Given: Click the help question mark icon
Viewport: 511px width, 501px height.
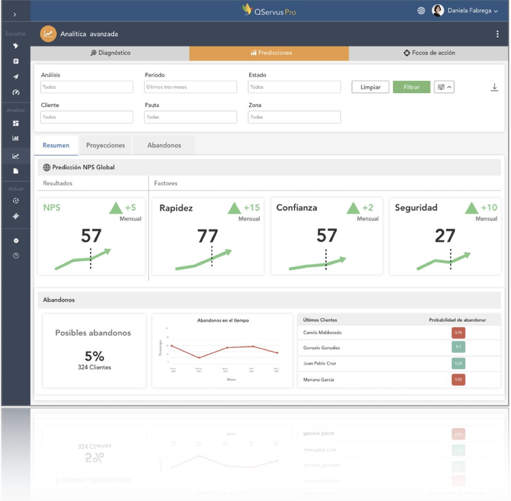Looking at the screenshot, I should point(16,255).
